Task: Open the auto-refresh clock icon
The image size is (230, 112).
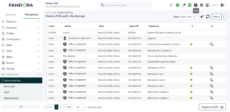Action: click(x=171, y=5)
